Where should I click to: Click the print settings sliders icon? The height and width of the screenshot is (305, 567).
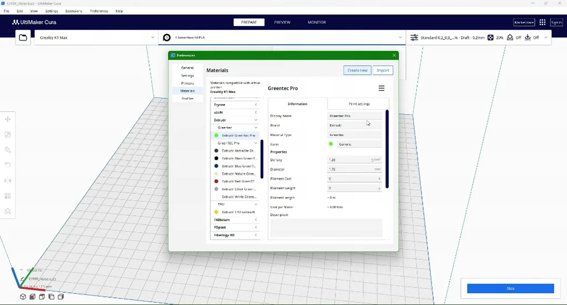414,38
